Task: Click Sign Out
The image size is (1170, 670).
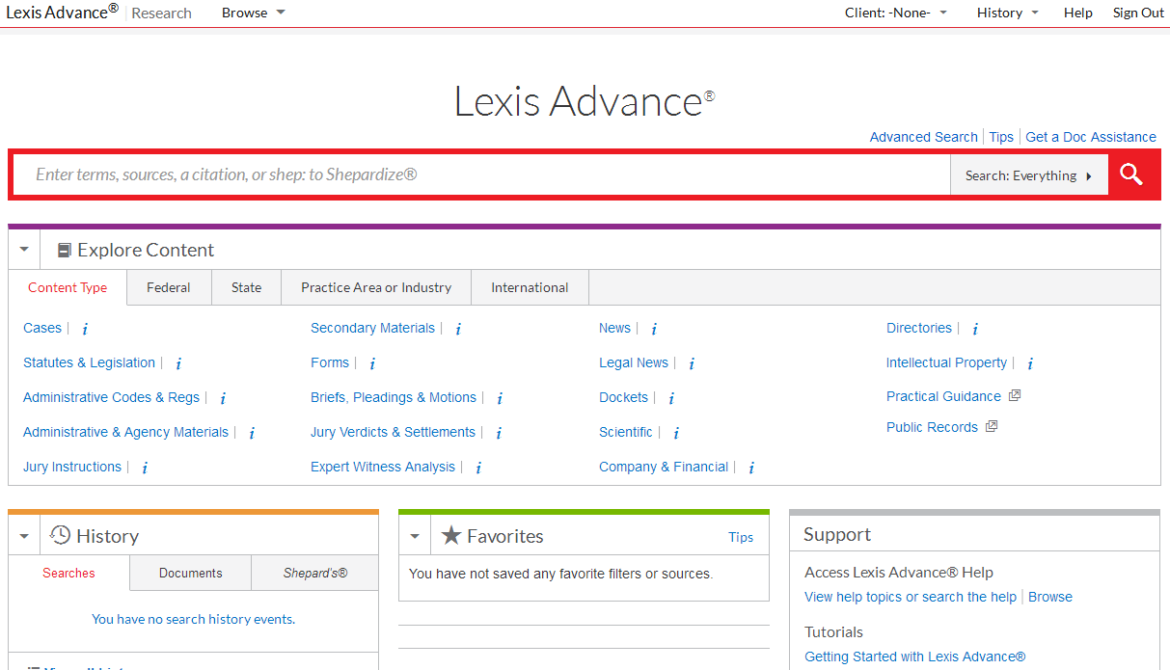Action: tap(1138, 13)
